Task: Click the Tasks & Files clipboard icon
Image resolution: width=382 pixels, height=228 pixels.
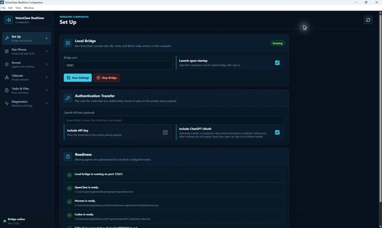Action: click(x=7, y=90)
